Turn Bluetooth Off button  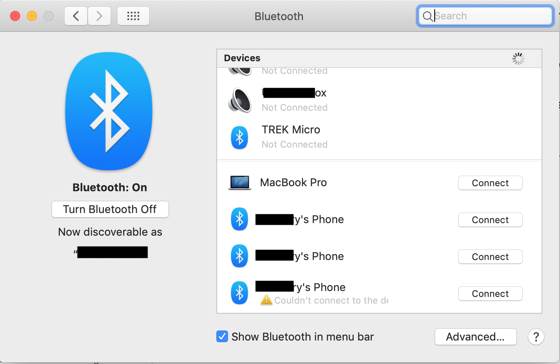click(110, 209)
